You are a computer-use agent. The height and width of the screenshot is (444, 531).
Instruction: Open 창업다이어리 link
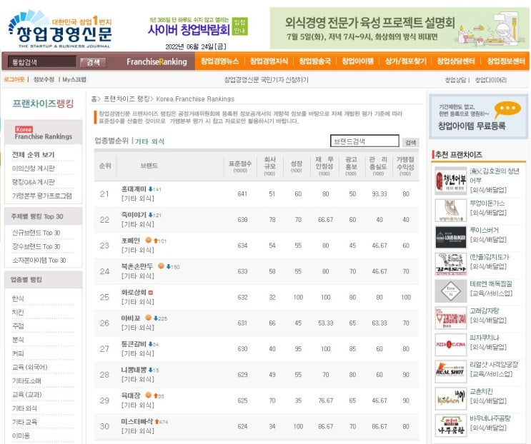[491, 80]
